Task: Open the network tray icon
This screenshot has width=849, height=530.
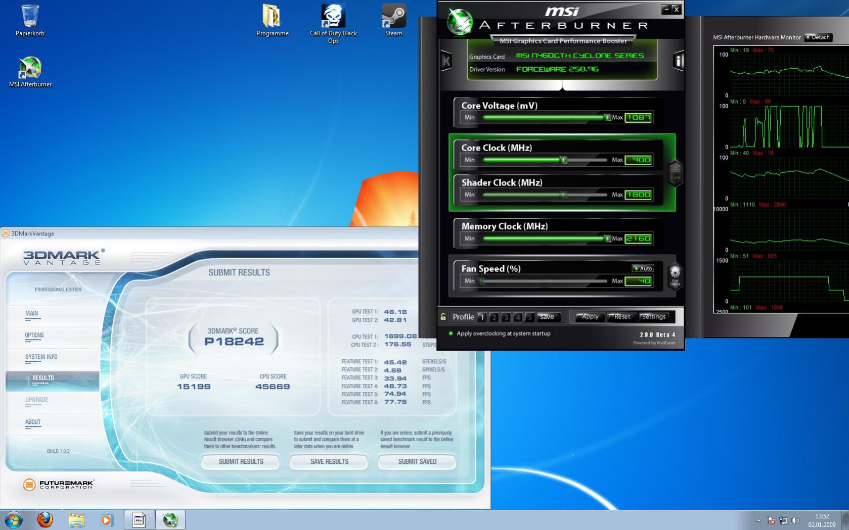Action: [x=783, y=520]
